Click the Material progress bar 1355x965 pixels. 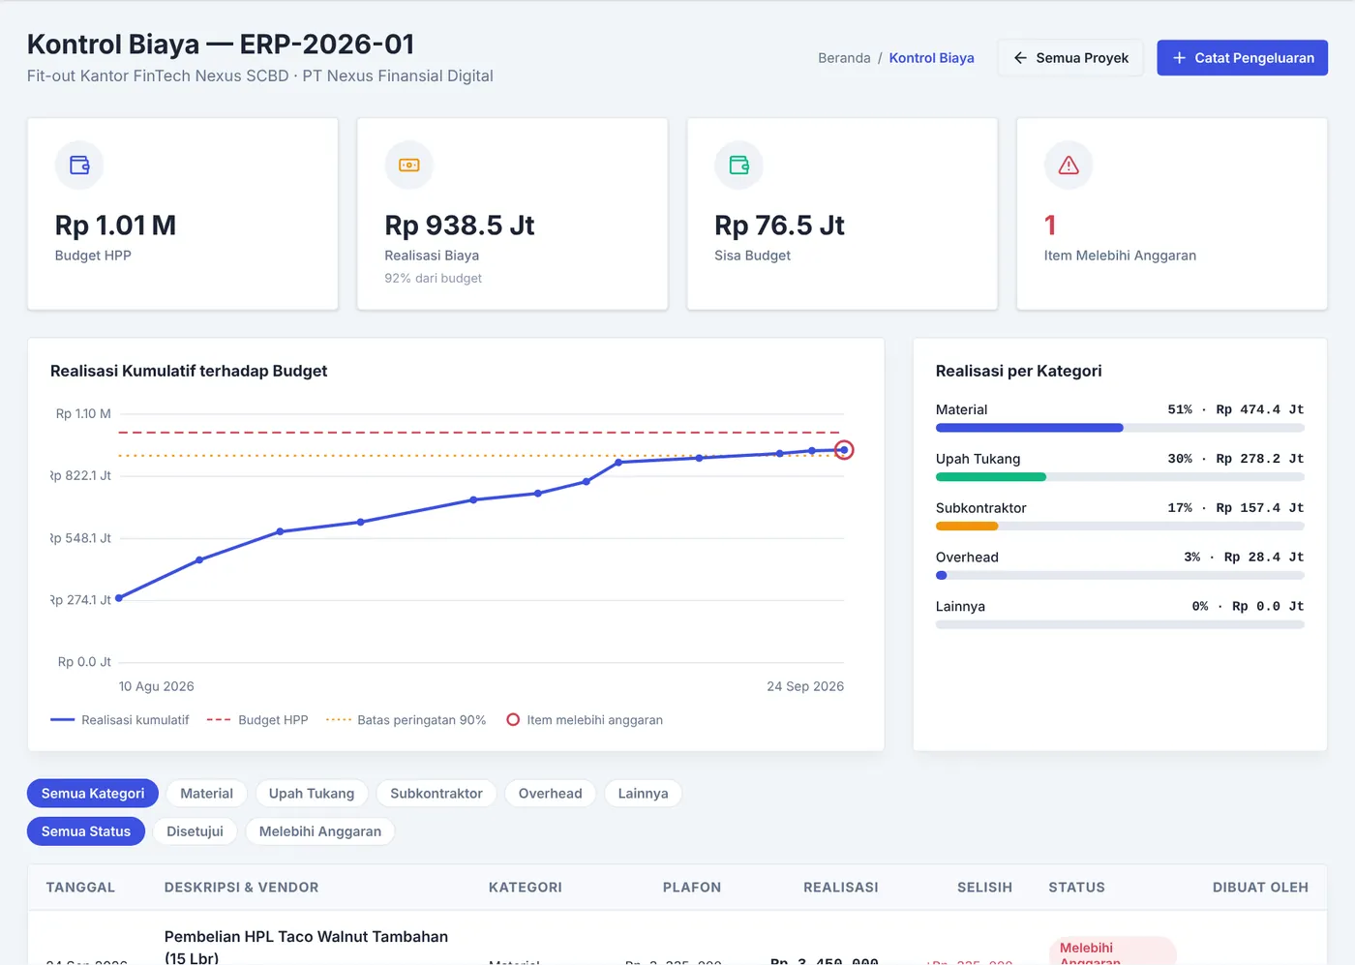(x=1120, y=428)
